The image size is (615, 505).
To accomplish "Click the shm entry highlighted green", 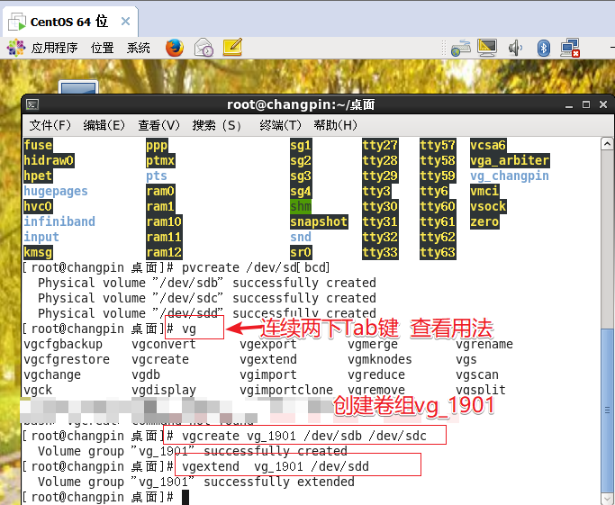I will point(301,206).
